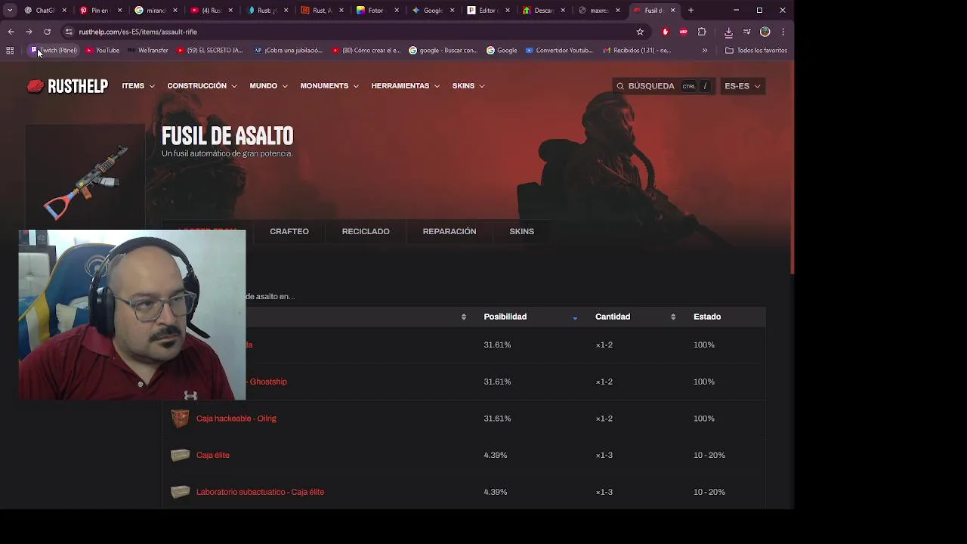Sort table by Posibilidad column
This screenshot has width=967, height=544.
coord(530,317)
